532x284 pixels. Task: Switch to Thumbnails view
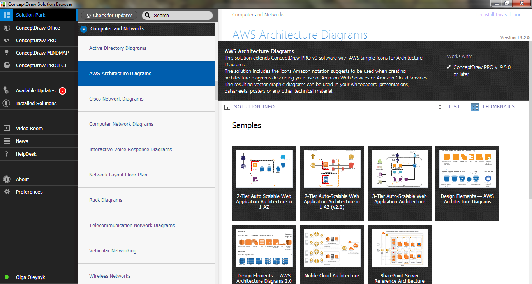point(493,107)
